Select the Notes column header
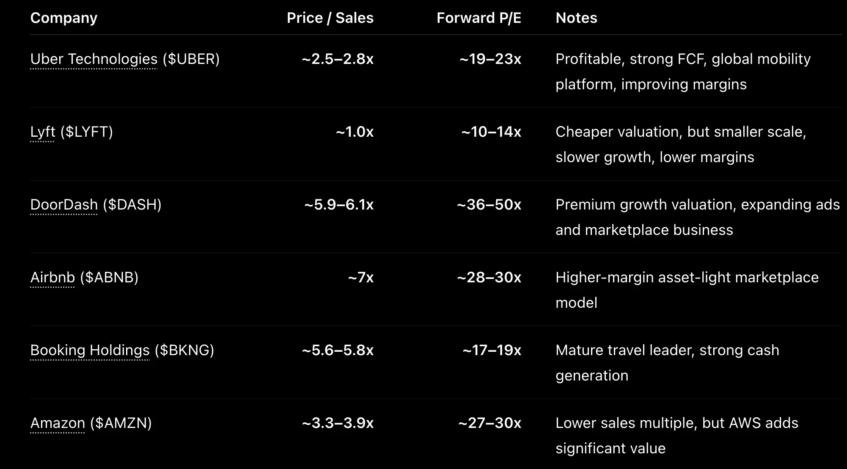The height and width of the screenshot is (469, 847). pyautogui.click(x=576, y=18)
